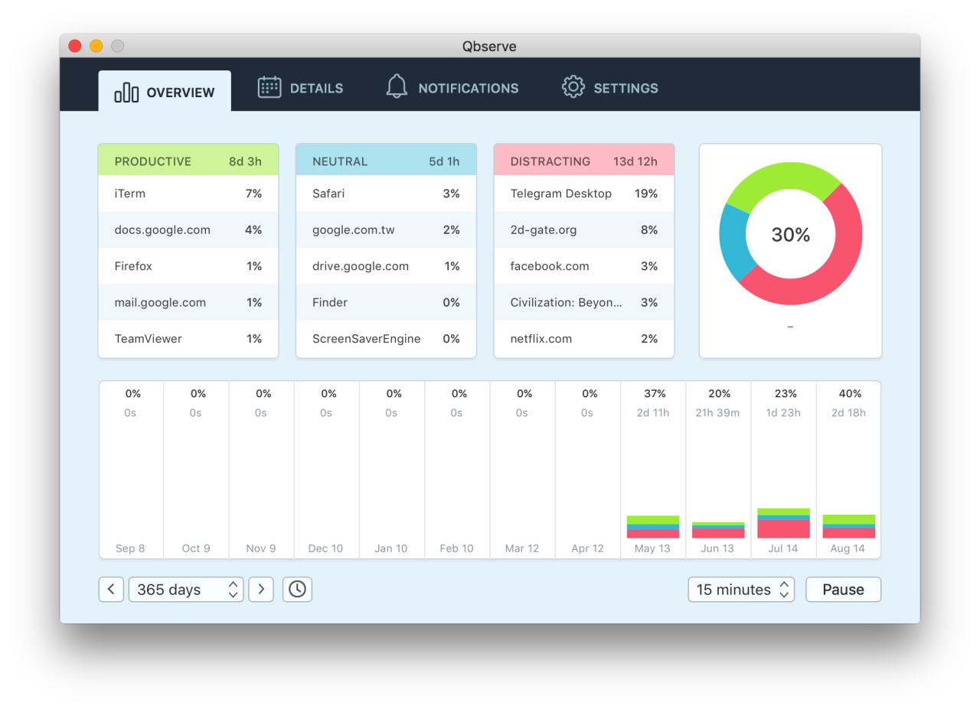Click the gear Settings icon
This screenshot has height=709, width=980.
click(573, 87)
